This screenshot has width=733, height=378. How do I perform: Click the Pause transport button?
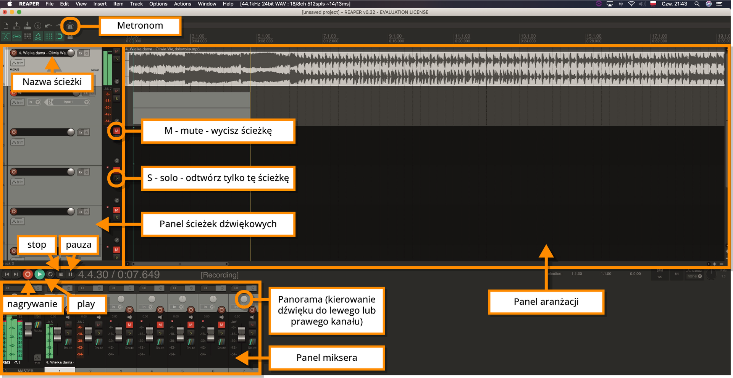70,274
